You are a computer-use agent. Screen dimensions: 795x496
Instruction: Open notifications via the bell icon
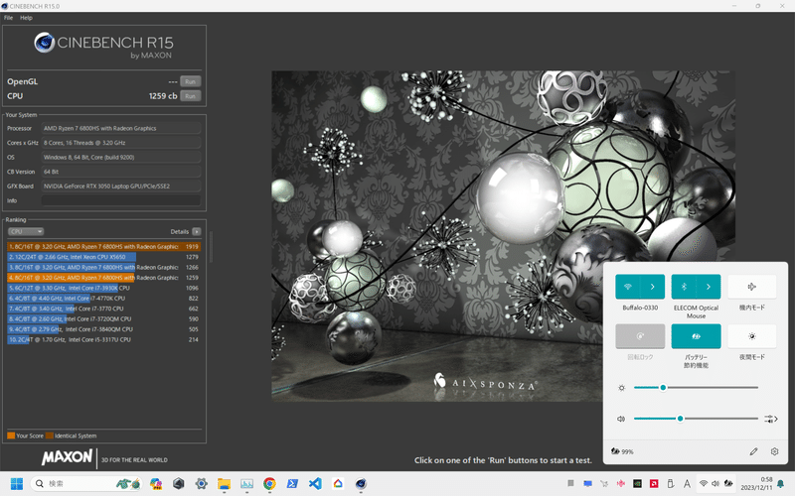[x=781, y=484]
